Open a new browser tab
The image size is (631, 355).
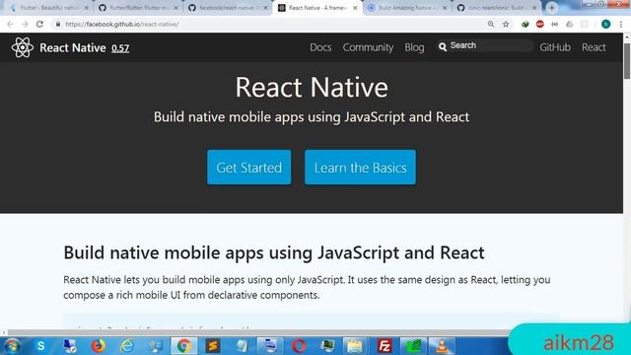pyautogui.click(x=552, y=8)
